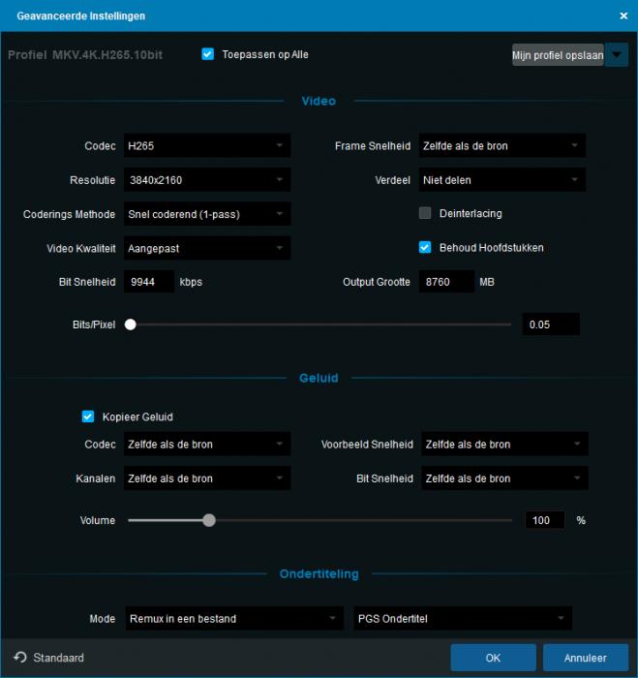This screenshot has height=678, width=638.
Task: Close the Geavanceerde Instellingen dialog
Action: pyautogui.click(x=623, y=15)
